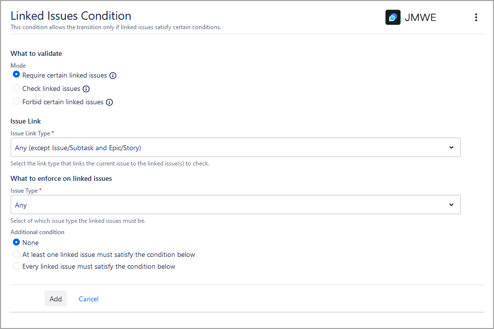Show info for Check linked issues
494x329 pixels.
pos(86,89)
